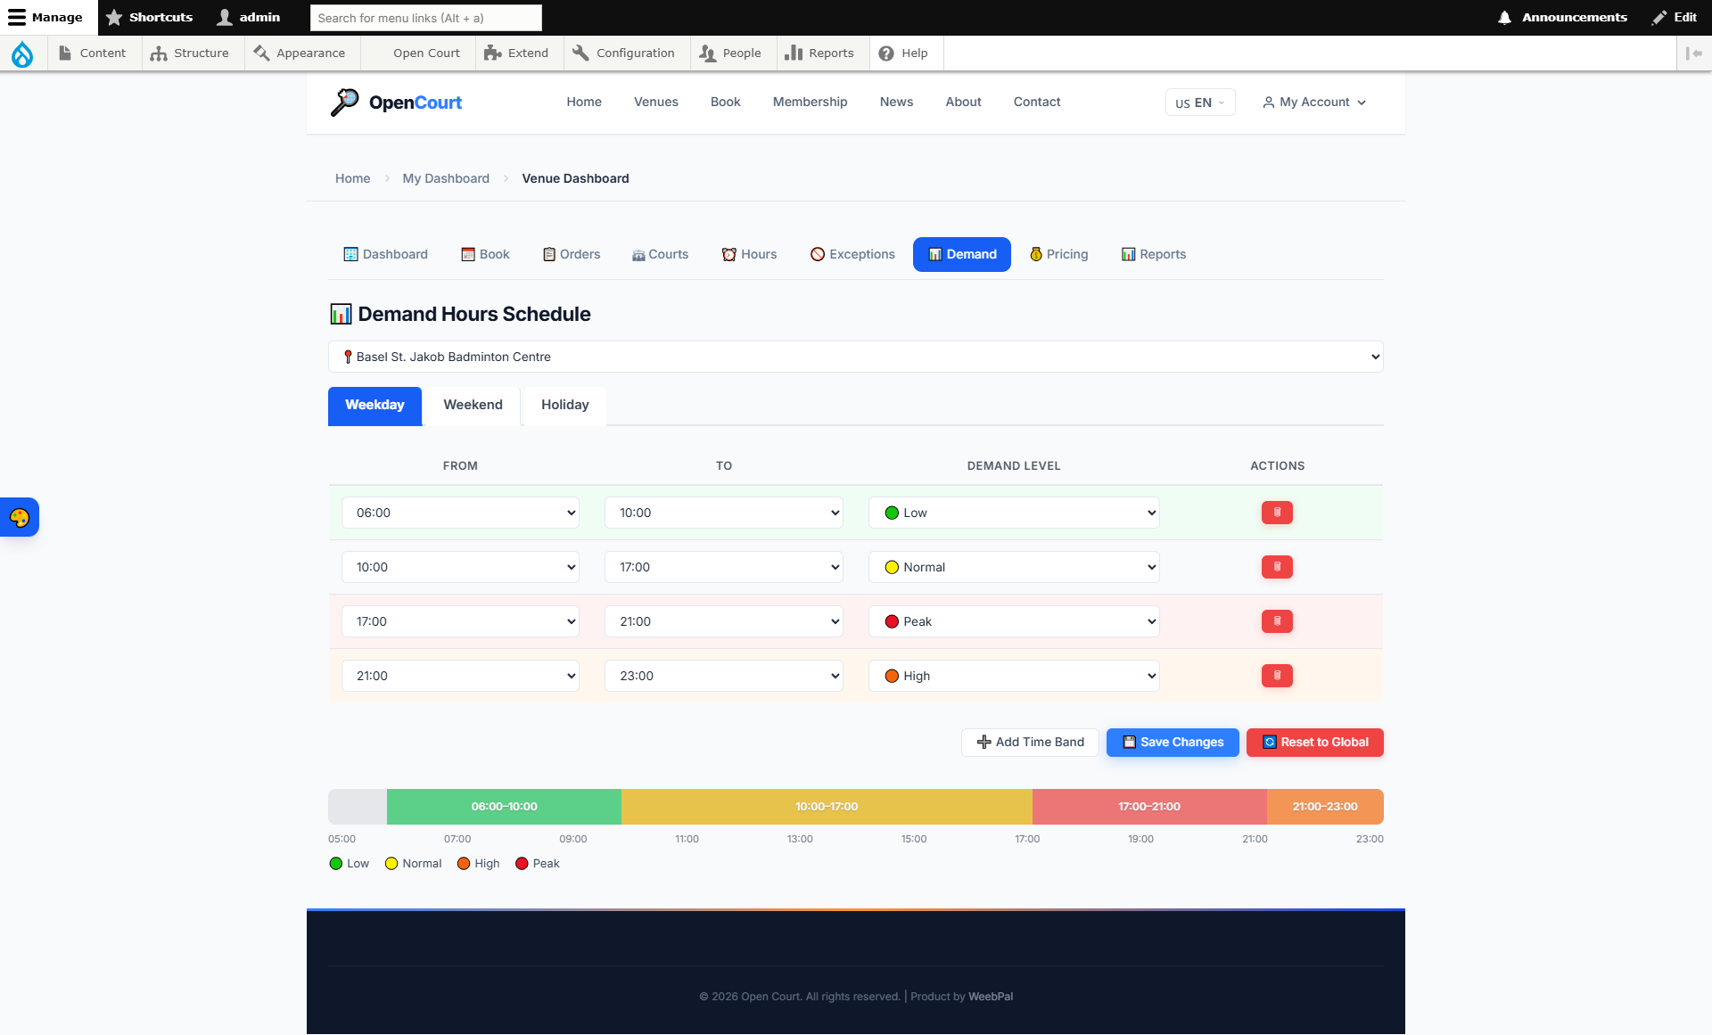The width and height of the screenshot is (1712, 1035).
Task: Switch to the Weekend schedule tab
Action: 473,405
